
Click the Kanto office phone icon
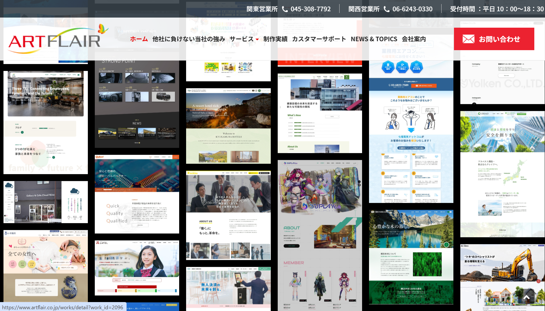[285, 9]
